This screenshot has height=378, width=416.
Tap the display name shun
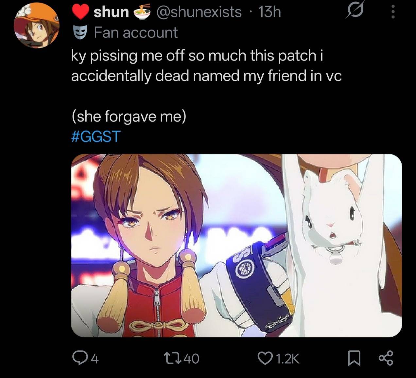111,12
